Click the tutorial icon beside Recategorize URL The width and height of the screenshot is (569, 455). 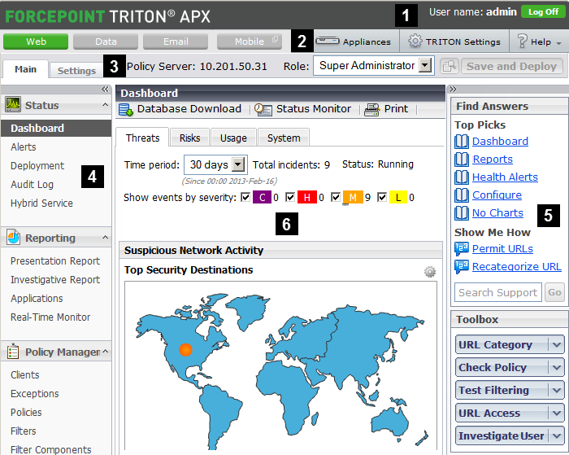(462, 267)
